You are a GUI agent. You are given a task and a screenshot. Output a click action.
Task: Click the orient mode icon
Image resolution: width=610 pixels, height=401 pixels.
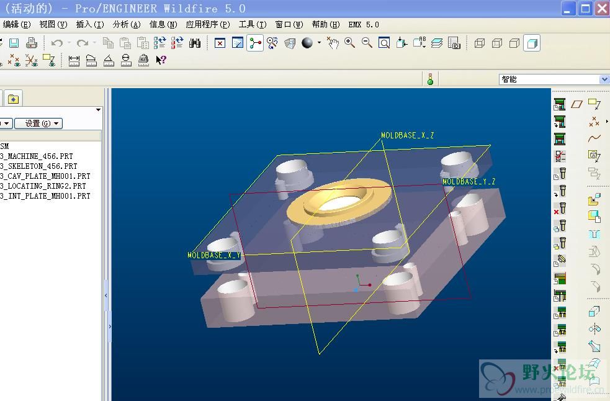click(x=272, y=43)
